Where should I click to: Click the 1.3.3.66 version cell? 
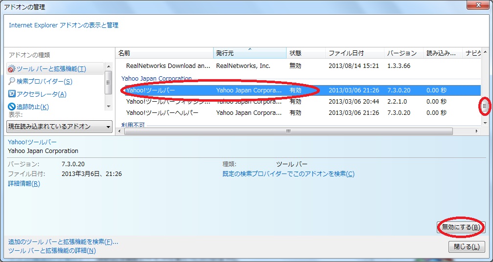pos(398,66)
